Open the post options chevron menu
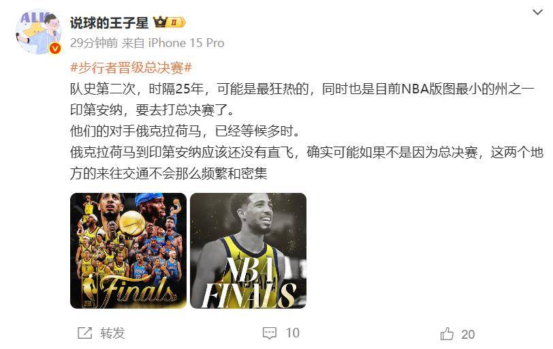Viewport: 553px width, 349px height. [x=537, y=12]
